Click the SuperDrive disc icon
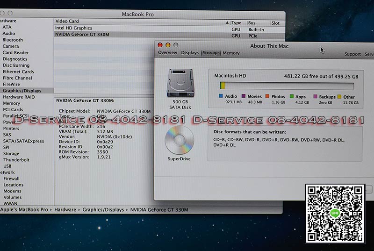 (179, 140)
